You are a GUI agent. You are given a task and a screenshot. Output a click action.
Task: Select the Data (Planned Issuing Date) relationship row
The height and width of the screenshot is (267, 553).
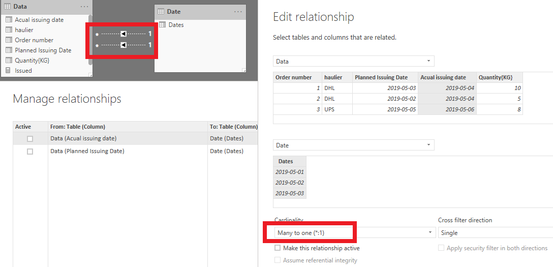pyautogui.click(x=135, y=152)
